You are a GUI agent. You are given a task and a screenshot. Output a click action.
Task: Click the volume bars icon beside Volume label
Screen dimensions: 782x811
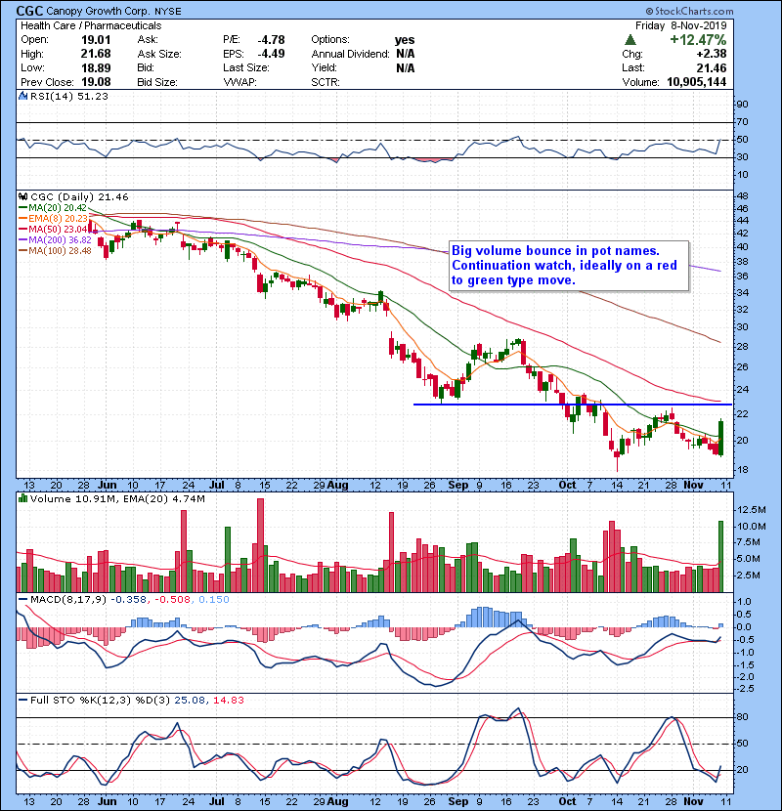(x=22, y=498)
